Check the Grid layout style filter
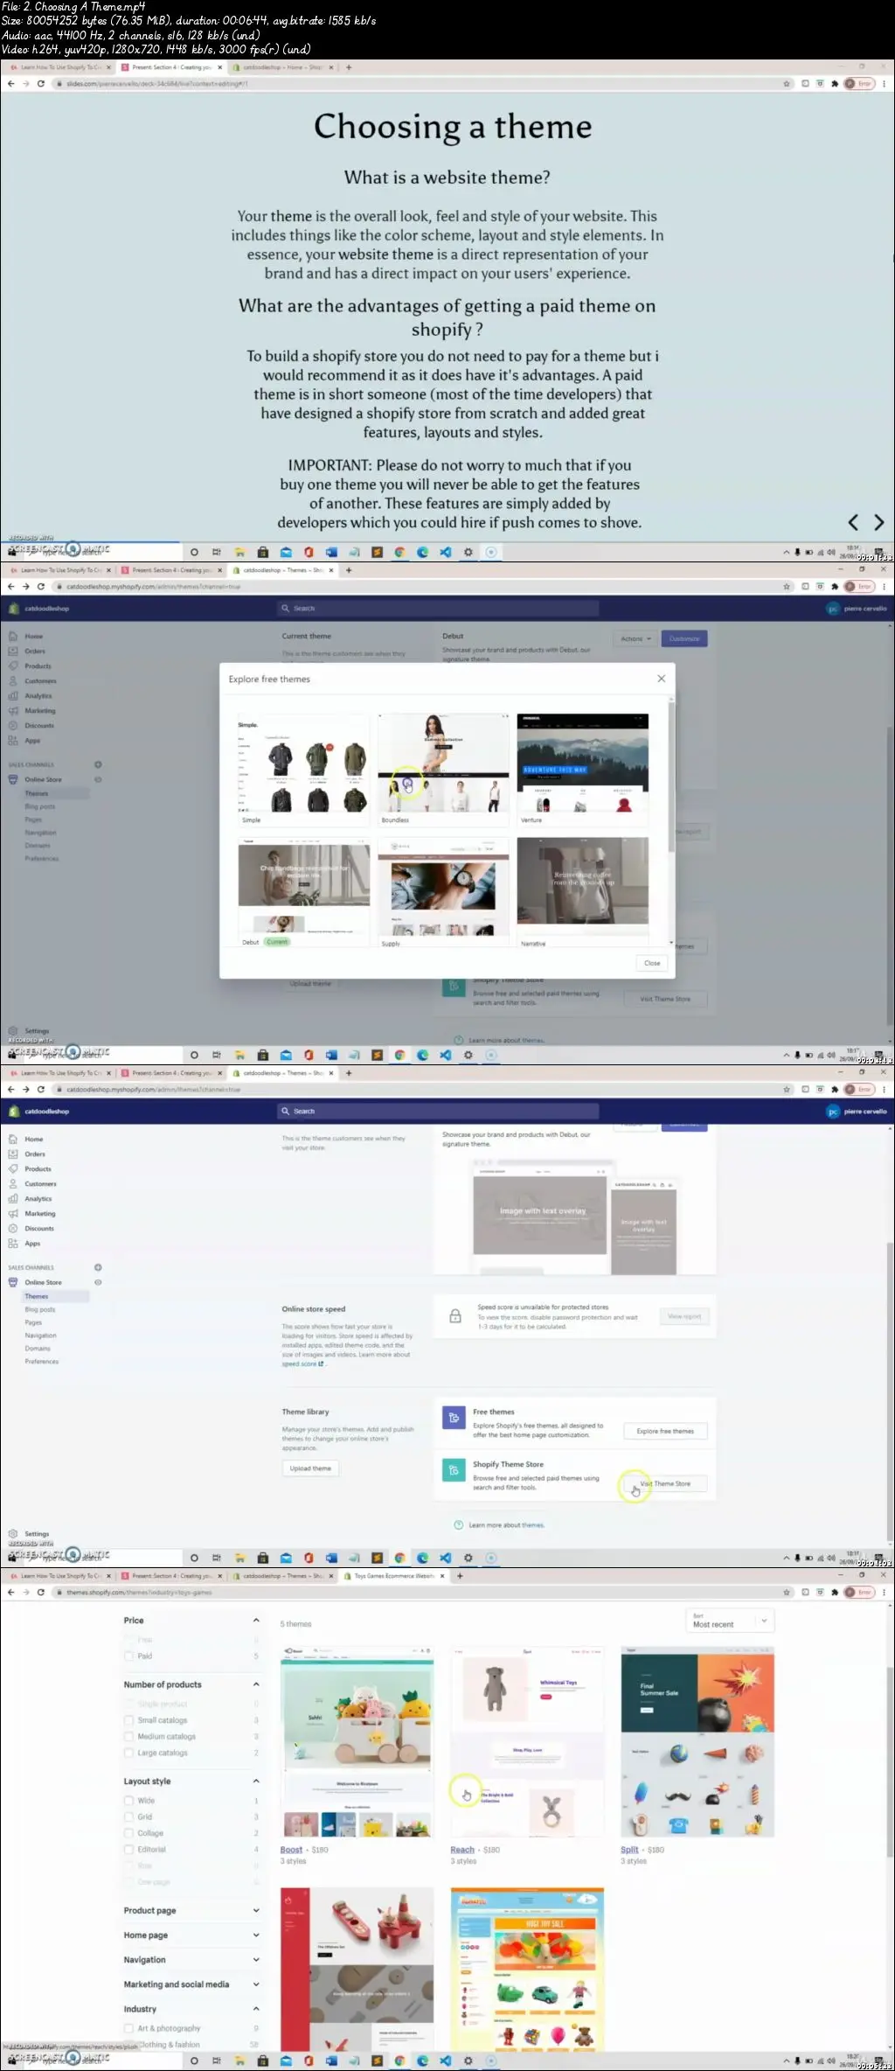 point(129,1816)
